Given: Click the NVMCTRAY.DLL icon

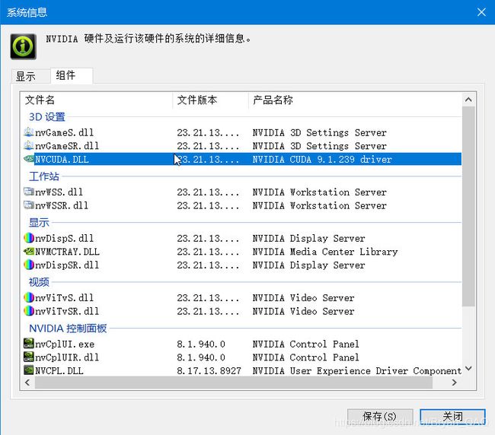Looking at the screenshot, I should 29,252.
